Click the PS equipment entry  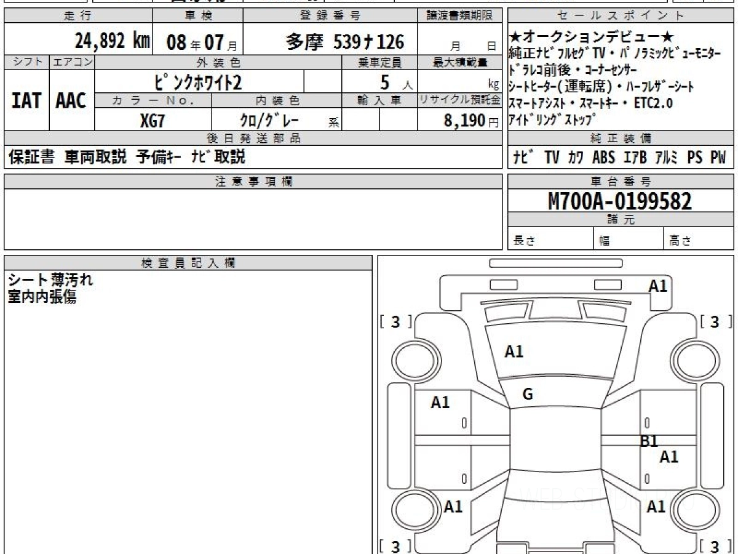(695, 158)
